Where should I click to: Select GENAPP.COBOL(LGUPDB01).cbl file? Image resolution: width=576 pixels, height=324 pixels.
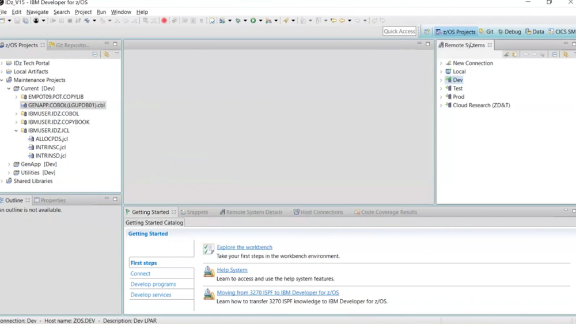63,105
